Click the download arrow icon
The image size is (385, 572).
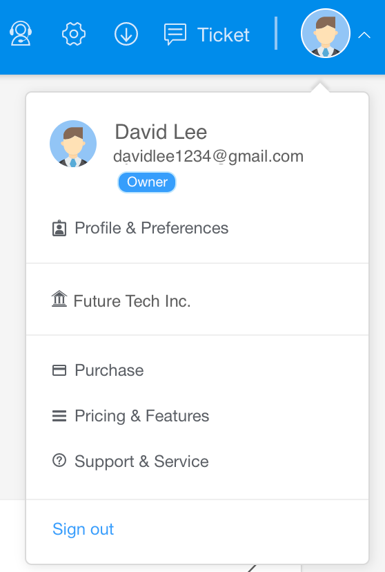point(126,34)
